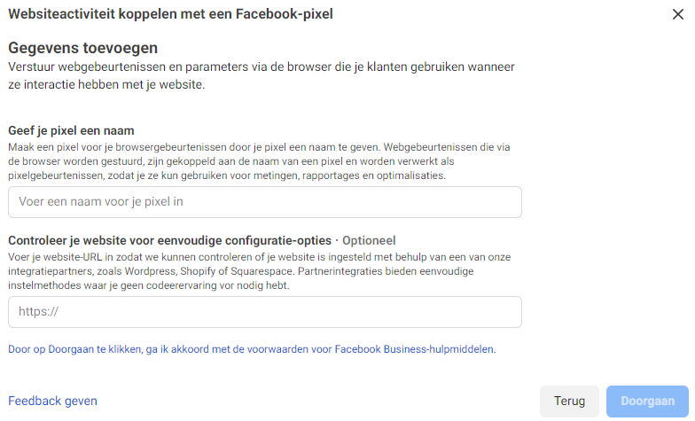This screenshot has width=695, height=421.
Task: Close the Facebook pixel dialog
Action: pyautogui.click(x=678, y=14)
